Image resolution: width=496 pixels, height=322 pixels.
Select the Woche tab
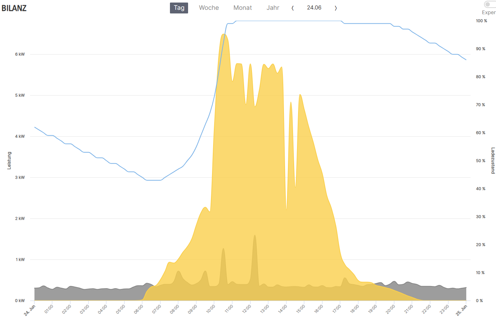pyautogui.click(x=209, y=8)
